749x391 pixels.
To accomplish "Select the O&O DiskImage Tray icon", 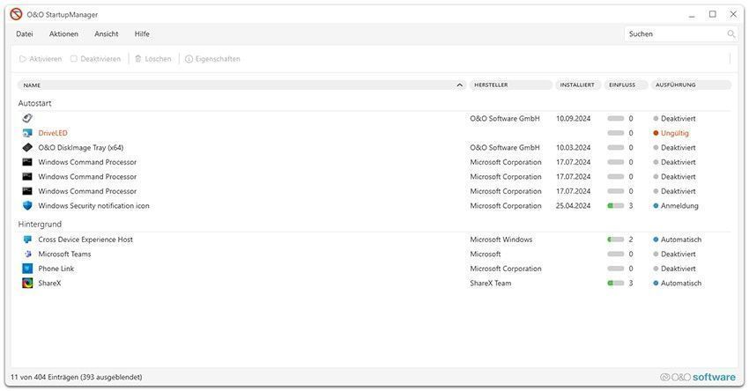I will [x=27, y=148].
